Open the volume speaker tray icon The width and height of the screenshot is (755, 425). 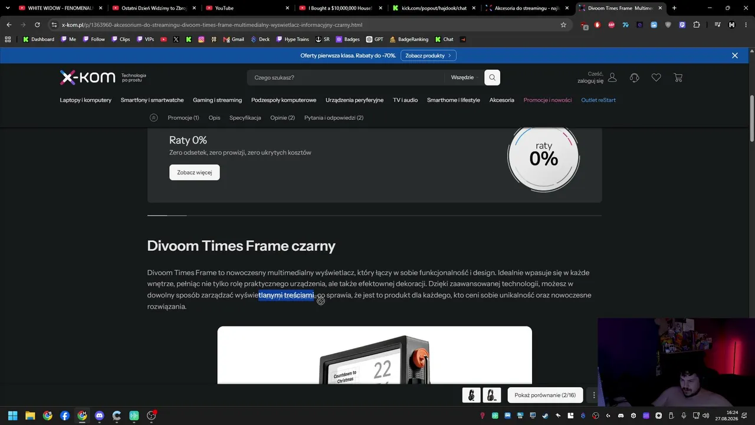tap(705, 416)
